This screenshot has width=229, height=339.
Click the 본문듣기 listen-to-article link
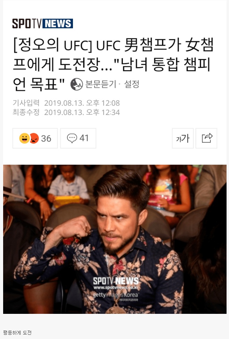(101, 84)
